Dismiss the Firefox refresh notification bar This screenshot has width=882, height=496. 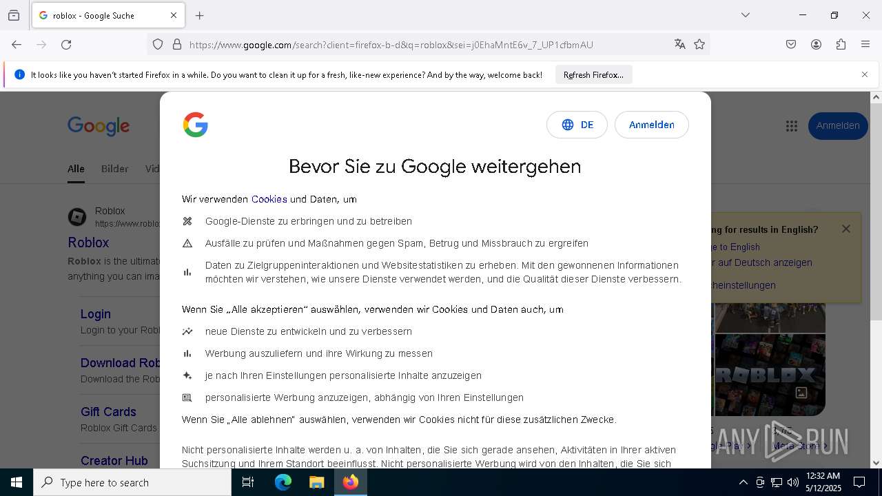coord(865,74)
